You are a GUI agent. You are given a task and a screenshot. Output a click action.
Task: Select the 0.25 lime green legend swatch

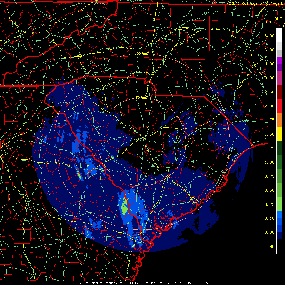pos(280,204)
